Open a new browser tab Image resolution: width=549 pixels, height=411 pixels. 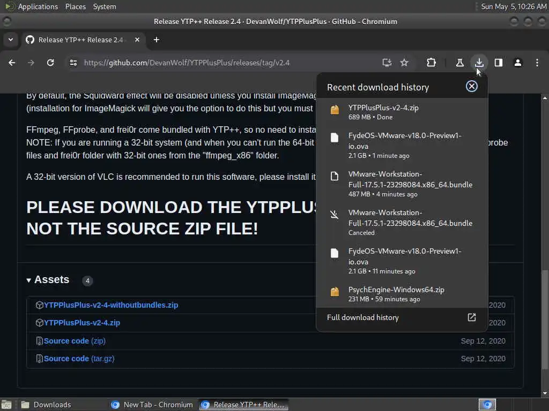[157, 40]
